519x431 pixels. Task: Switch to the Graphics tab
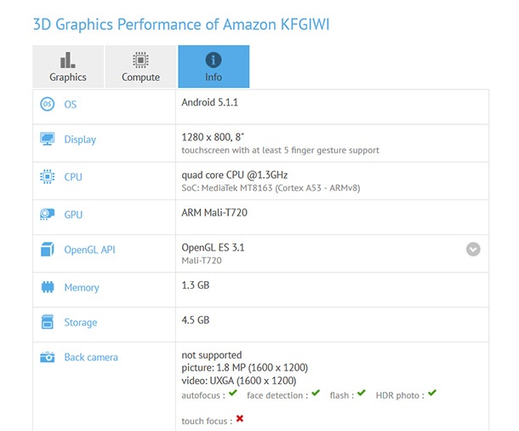(68, 66)
